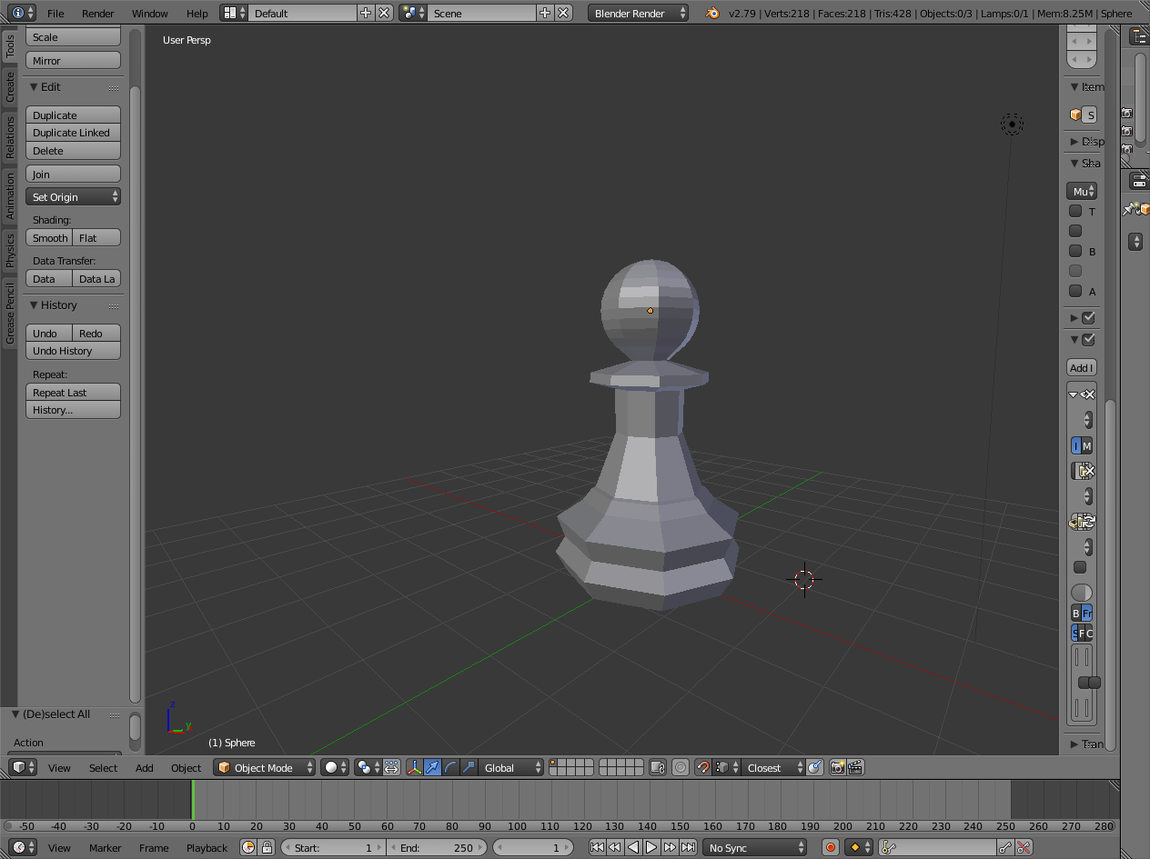
Task: Click the Duplicate Linked button
Action: point(73,133)
